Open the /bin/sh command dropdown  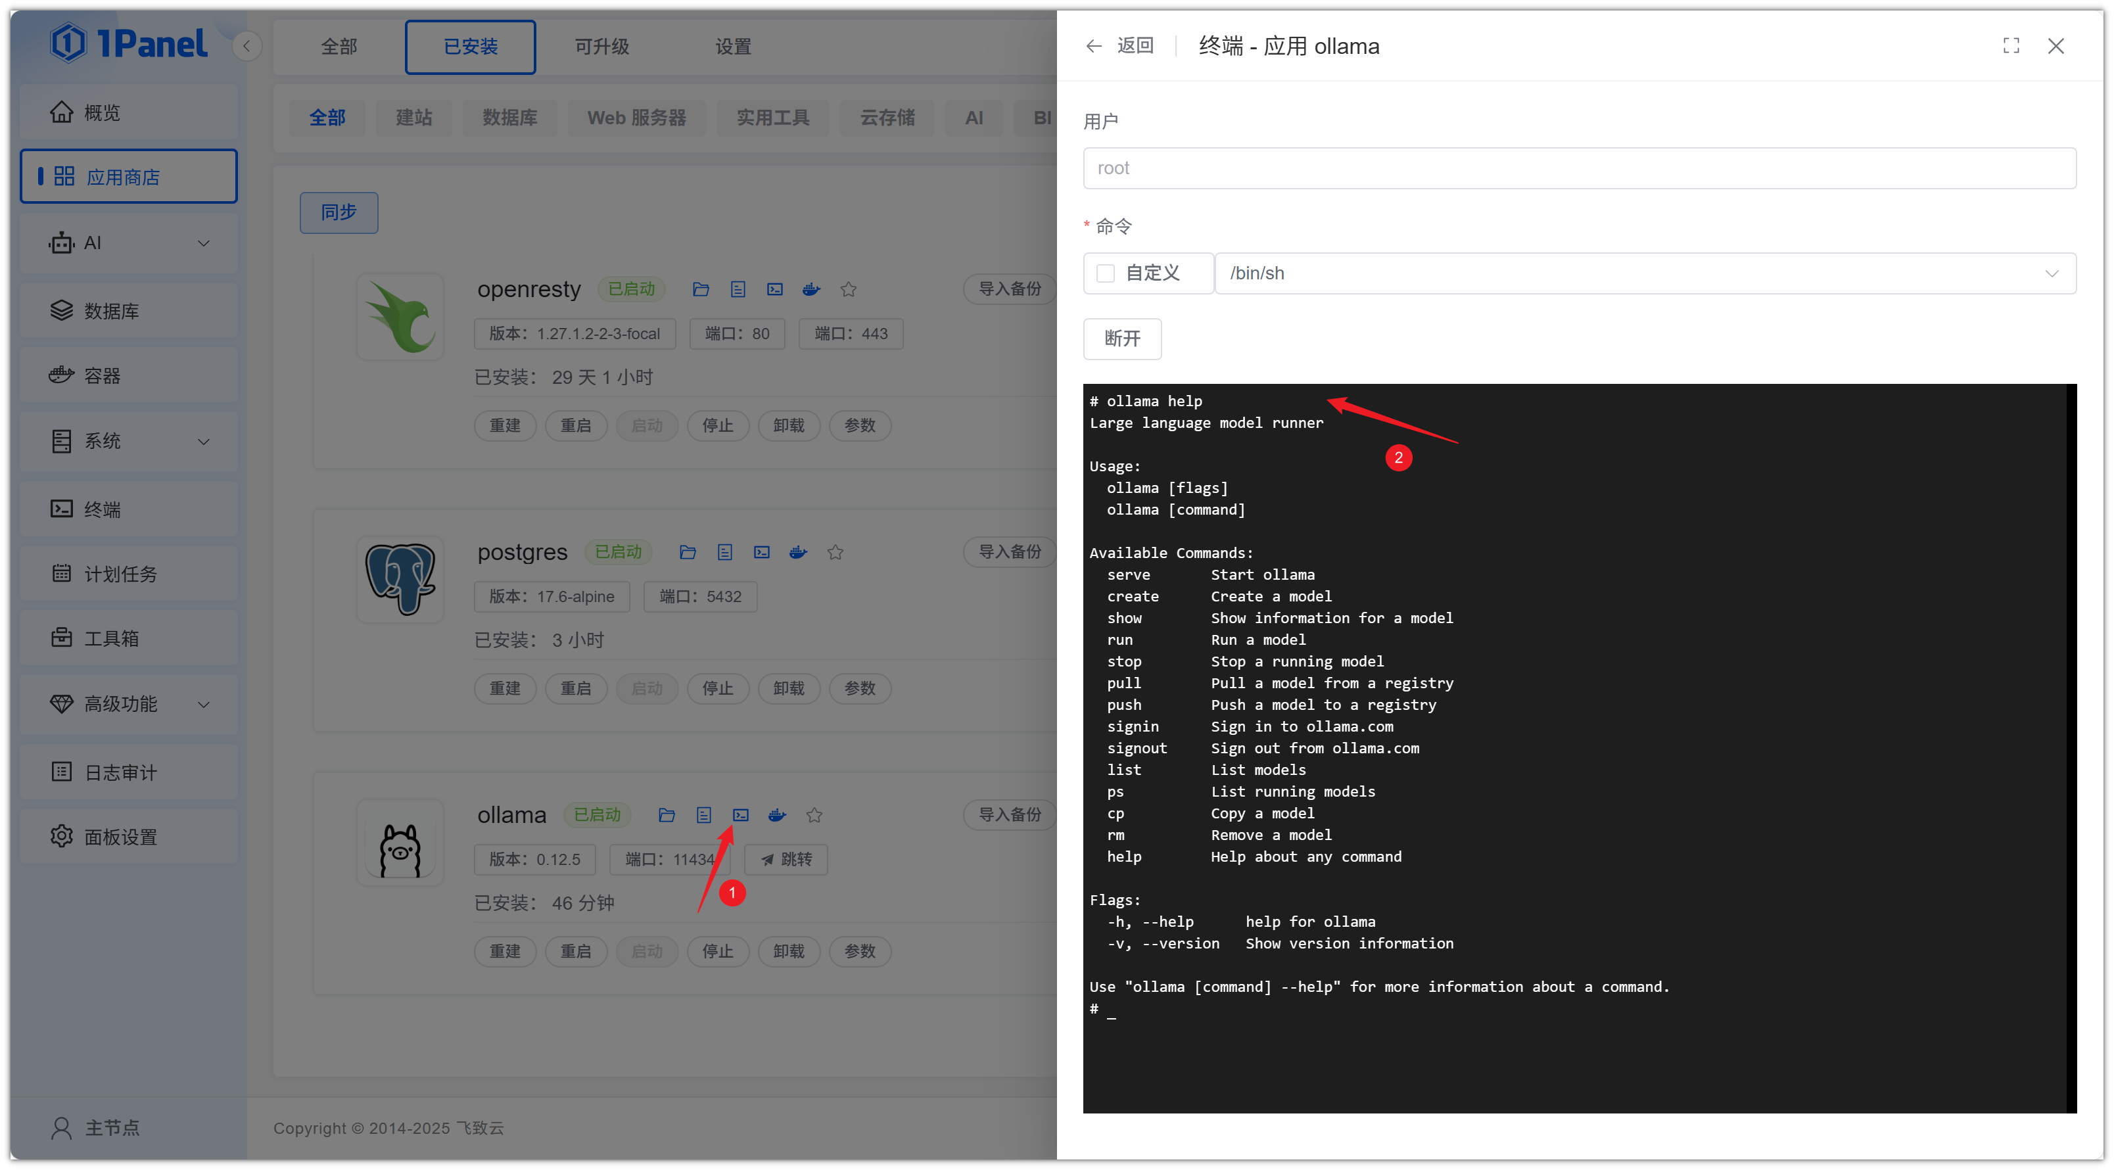pos(1644,273)
